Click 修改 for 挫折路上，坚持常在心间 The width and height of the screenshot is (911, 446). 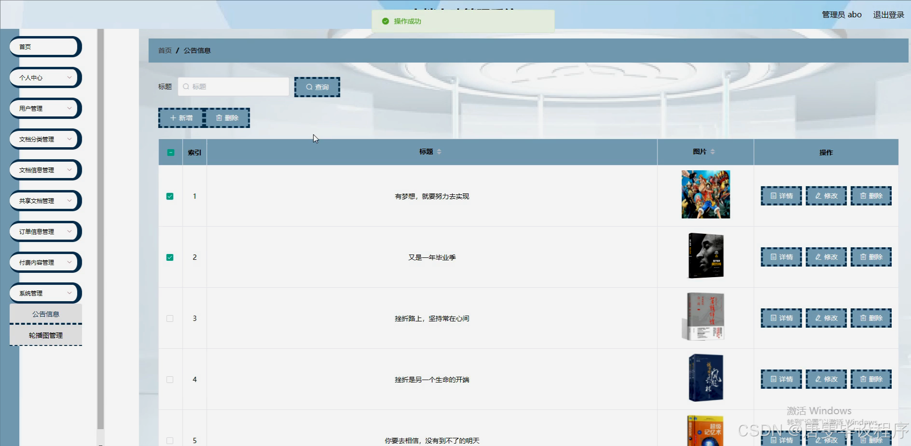[826, 318]
